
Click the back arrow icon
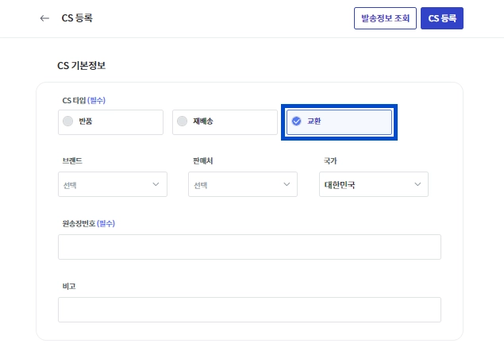[44, 18]
